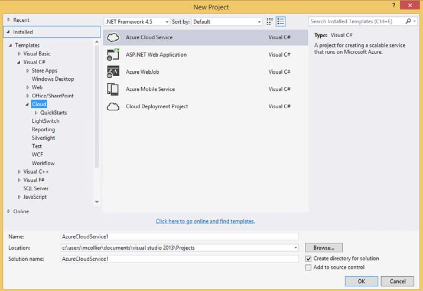
Task: Choose the Azure WebJob template icon
Action: tap(113, 72)
